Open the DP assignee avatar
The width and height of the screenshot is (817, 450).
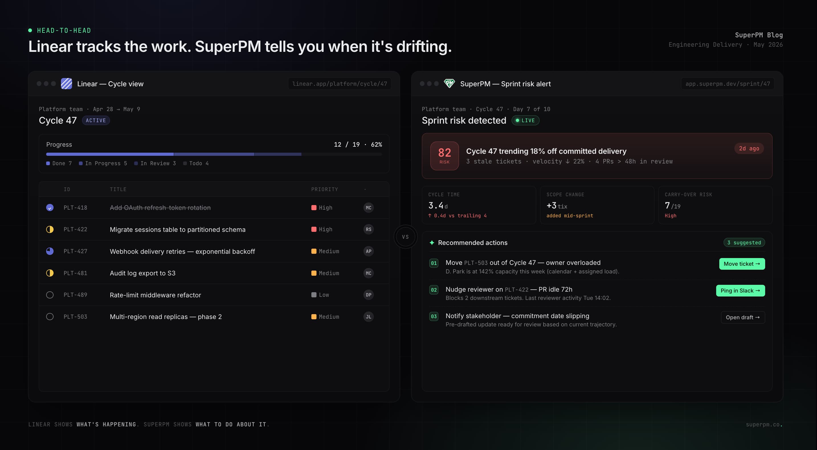click(368, 295)
